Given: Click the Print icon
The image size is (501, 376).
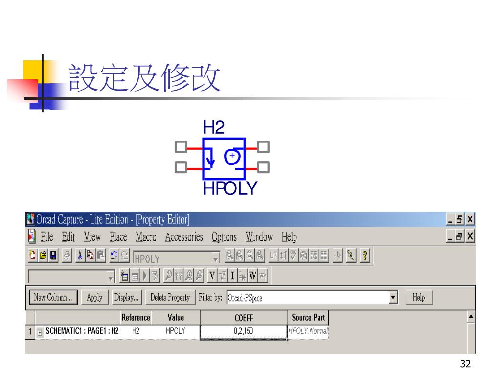Looking at the screenshot, I should 67,256.
